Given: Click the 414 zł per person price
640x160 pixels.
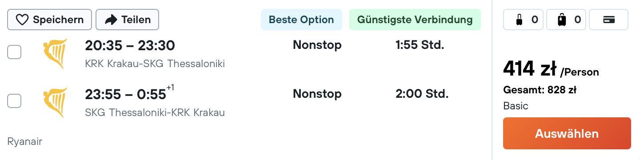Looking at the screenshot, I should click(x=551, y=69).
